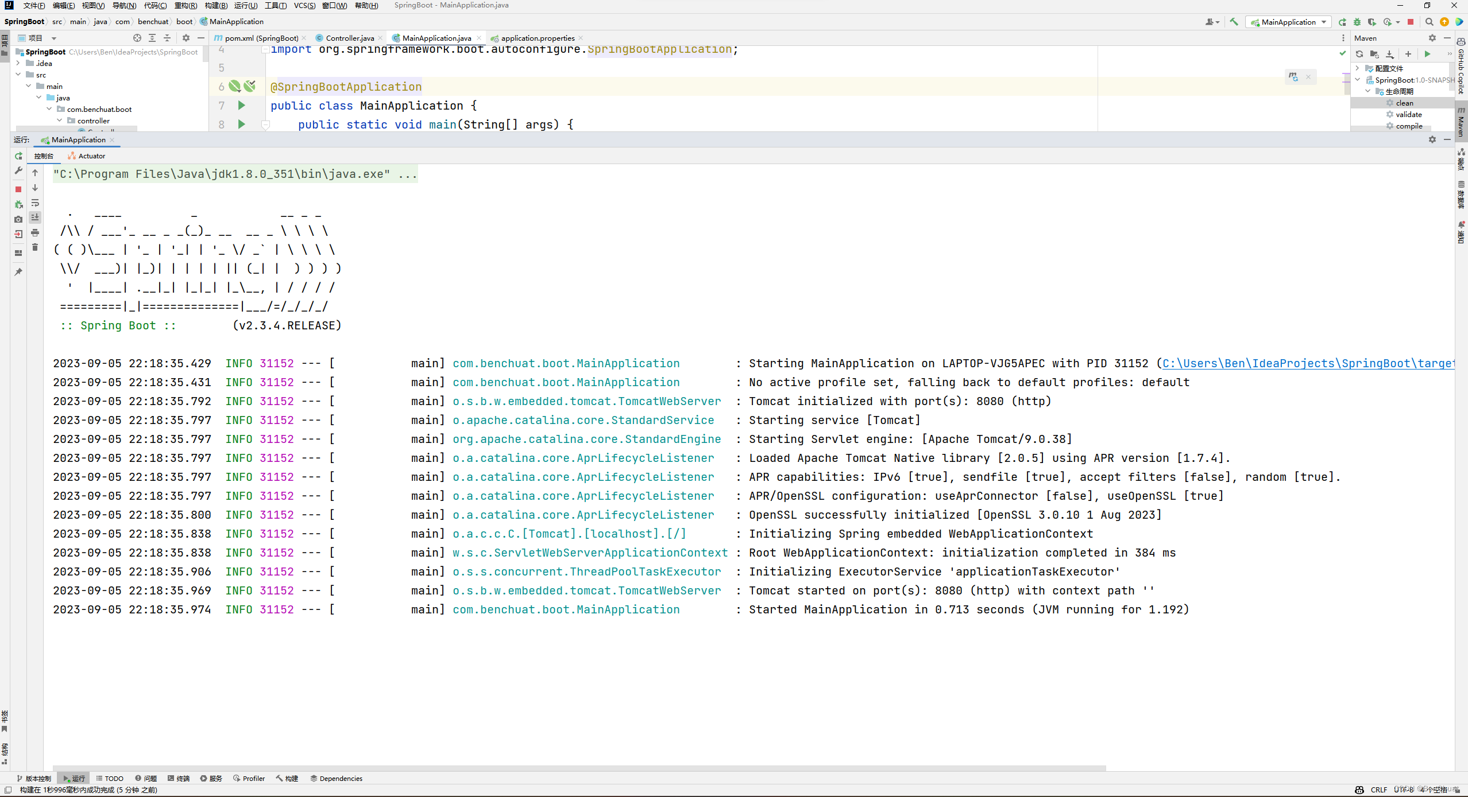Print the console contents
1468x797 pixels.
tap(35, 232)
